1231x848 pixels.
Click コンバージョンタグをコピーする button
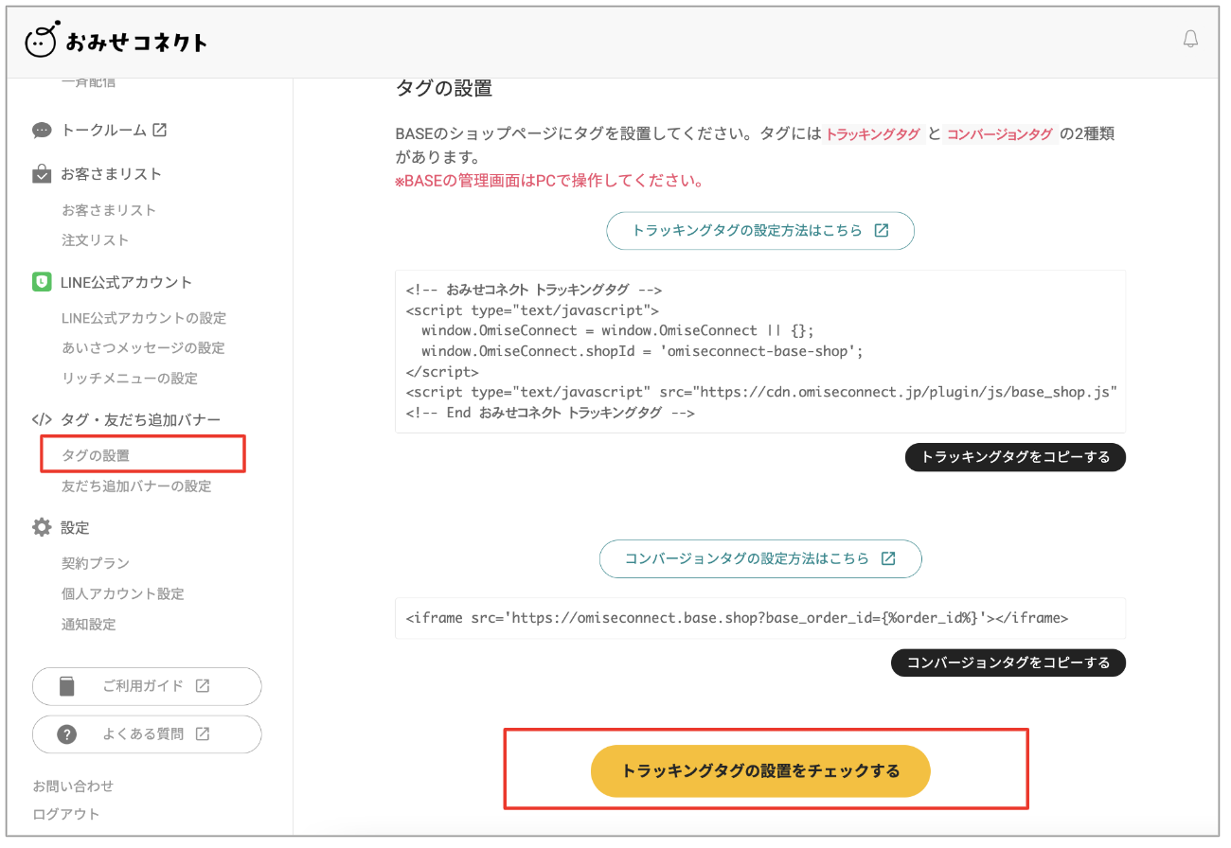(x=1008, y=662)
